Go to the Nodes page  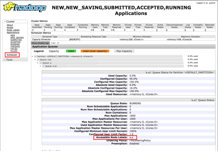10,27
